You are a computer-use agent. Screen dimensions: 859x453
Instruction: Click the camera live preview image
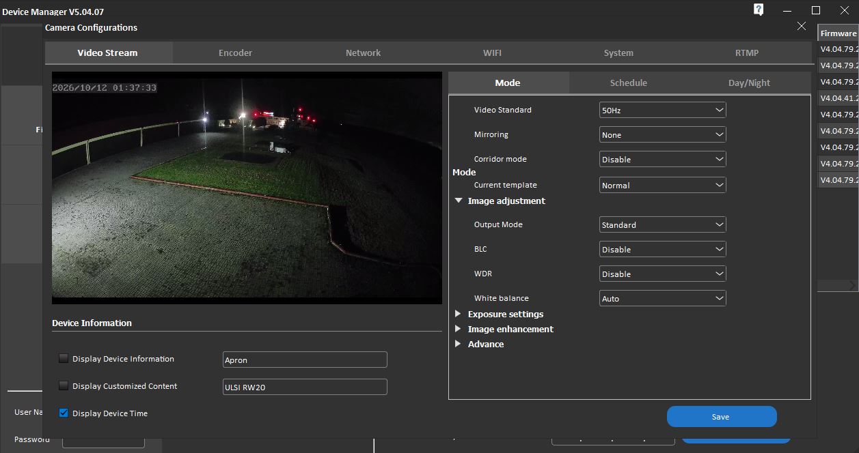click(x=247, y=188)
